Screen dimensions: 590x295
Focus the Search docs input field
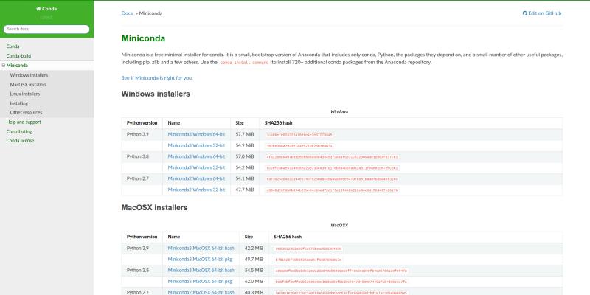tap(46, 29)
